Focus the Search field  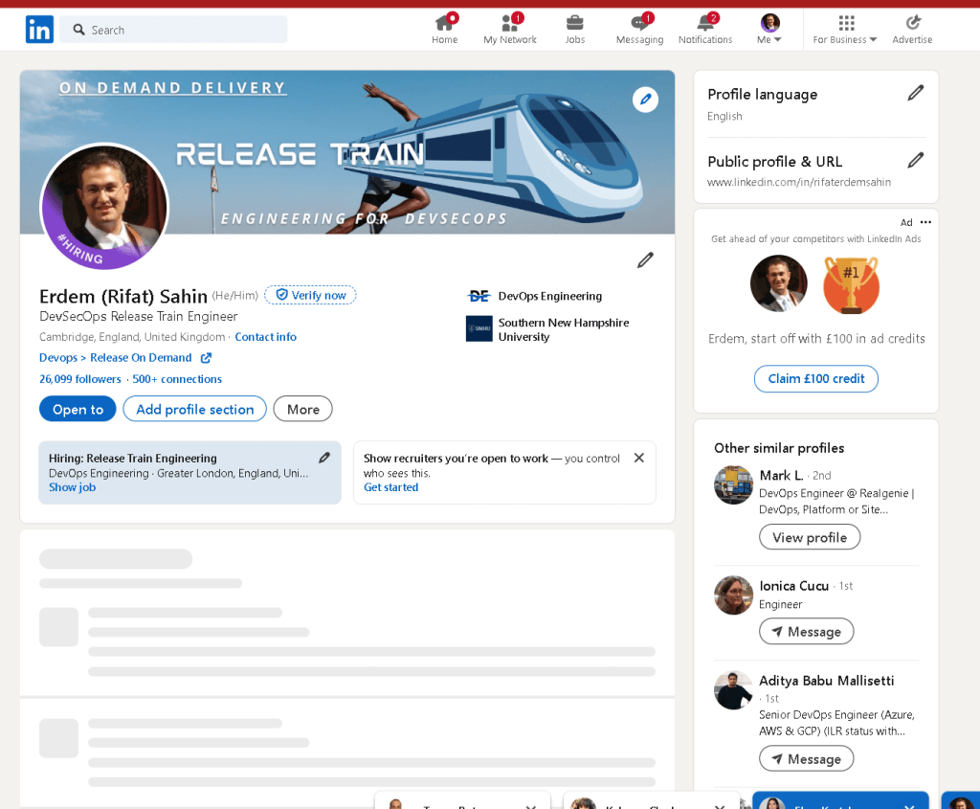pyautogui.click(x=174, y=30)
